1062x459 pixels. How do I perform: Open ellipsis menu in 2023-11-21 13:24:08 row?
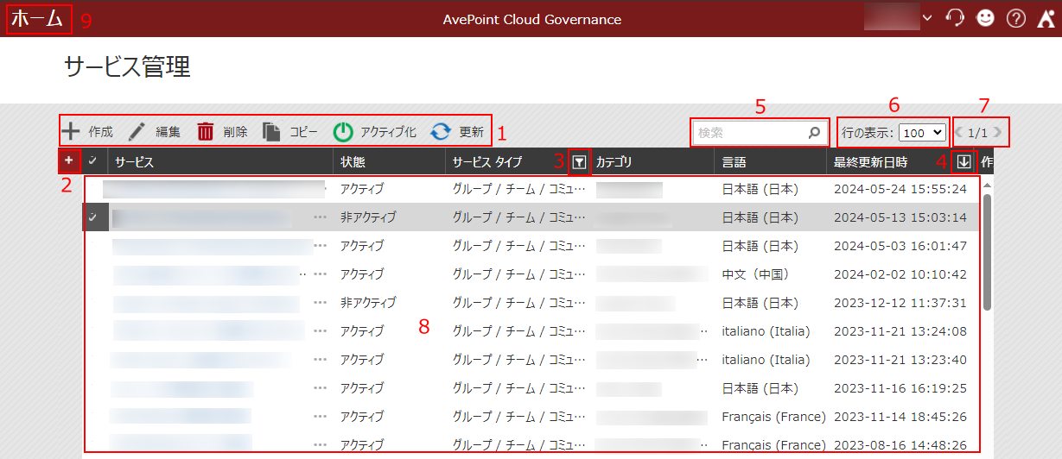[321, 331]
